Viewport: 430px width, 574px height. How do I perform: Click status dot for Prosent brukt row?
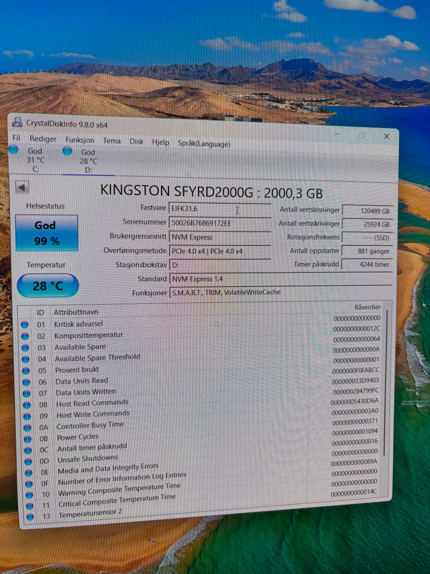click(x=26, y=371)
